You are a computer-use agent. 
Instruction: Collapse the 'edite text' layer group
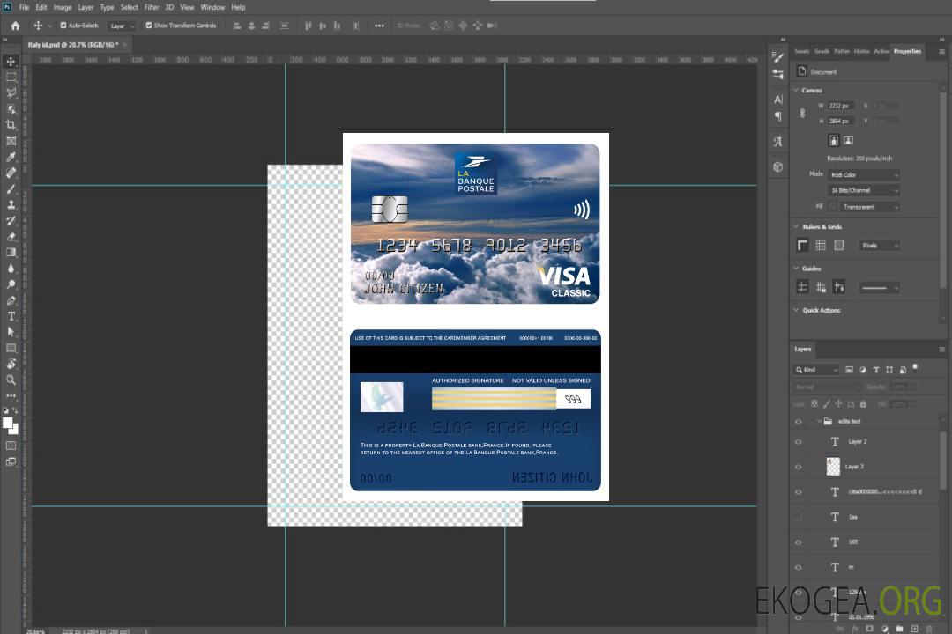819,421
